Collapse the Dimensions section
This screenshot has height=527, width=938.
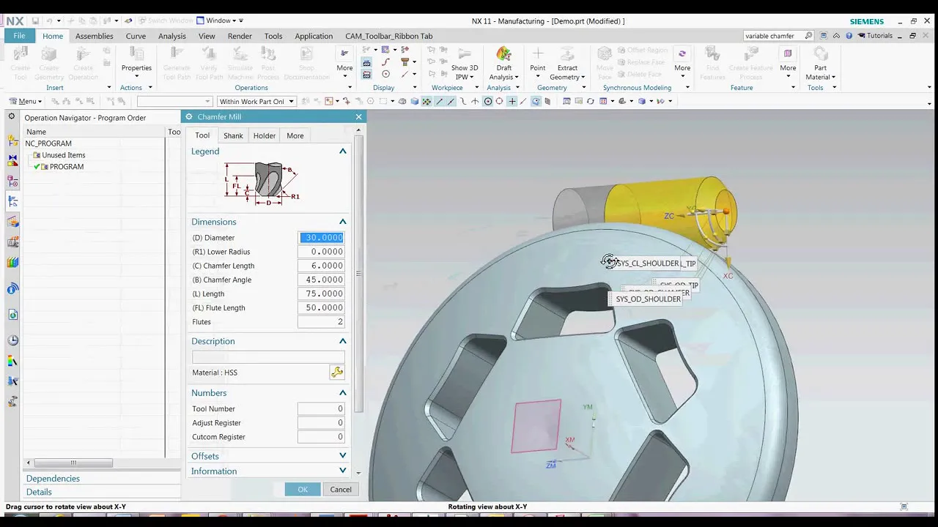coord(342,222)
